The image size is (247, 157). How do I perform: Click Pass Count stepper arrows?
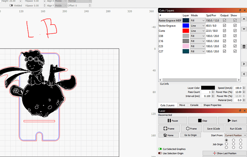pyautogui.click(x=213, y=92)
